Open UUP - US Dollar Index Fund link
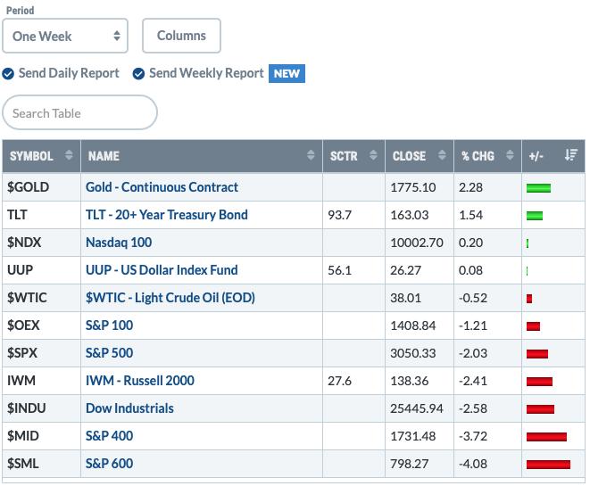Image resolution: width=590 pixels, height=486 pixels. [162, 270]
